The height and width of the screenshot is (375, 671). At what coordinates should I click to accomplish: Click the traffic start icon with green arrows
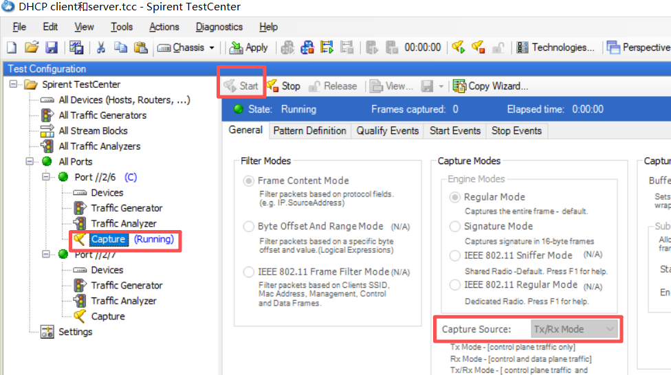pyautogui.click(x=327, y=47)
